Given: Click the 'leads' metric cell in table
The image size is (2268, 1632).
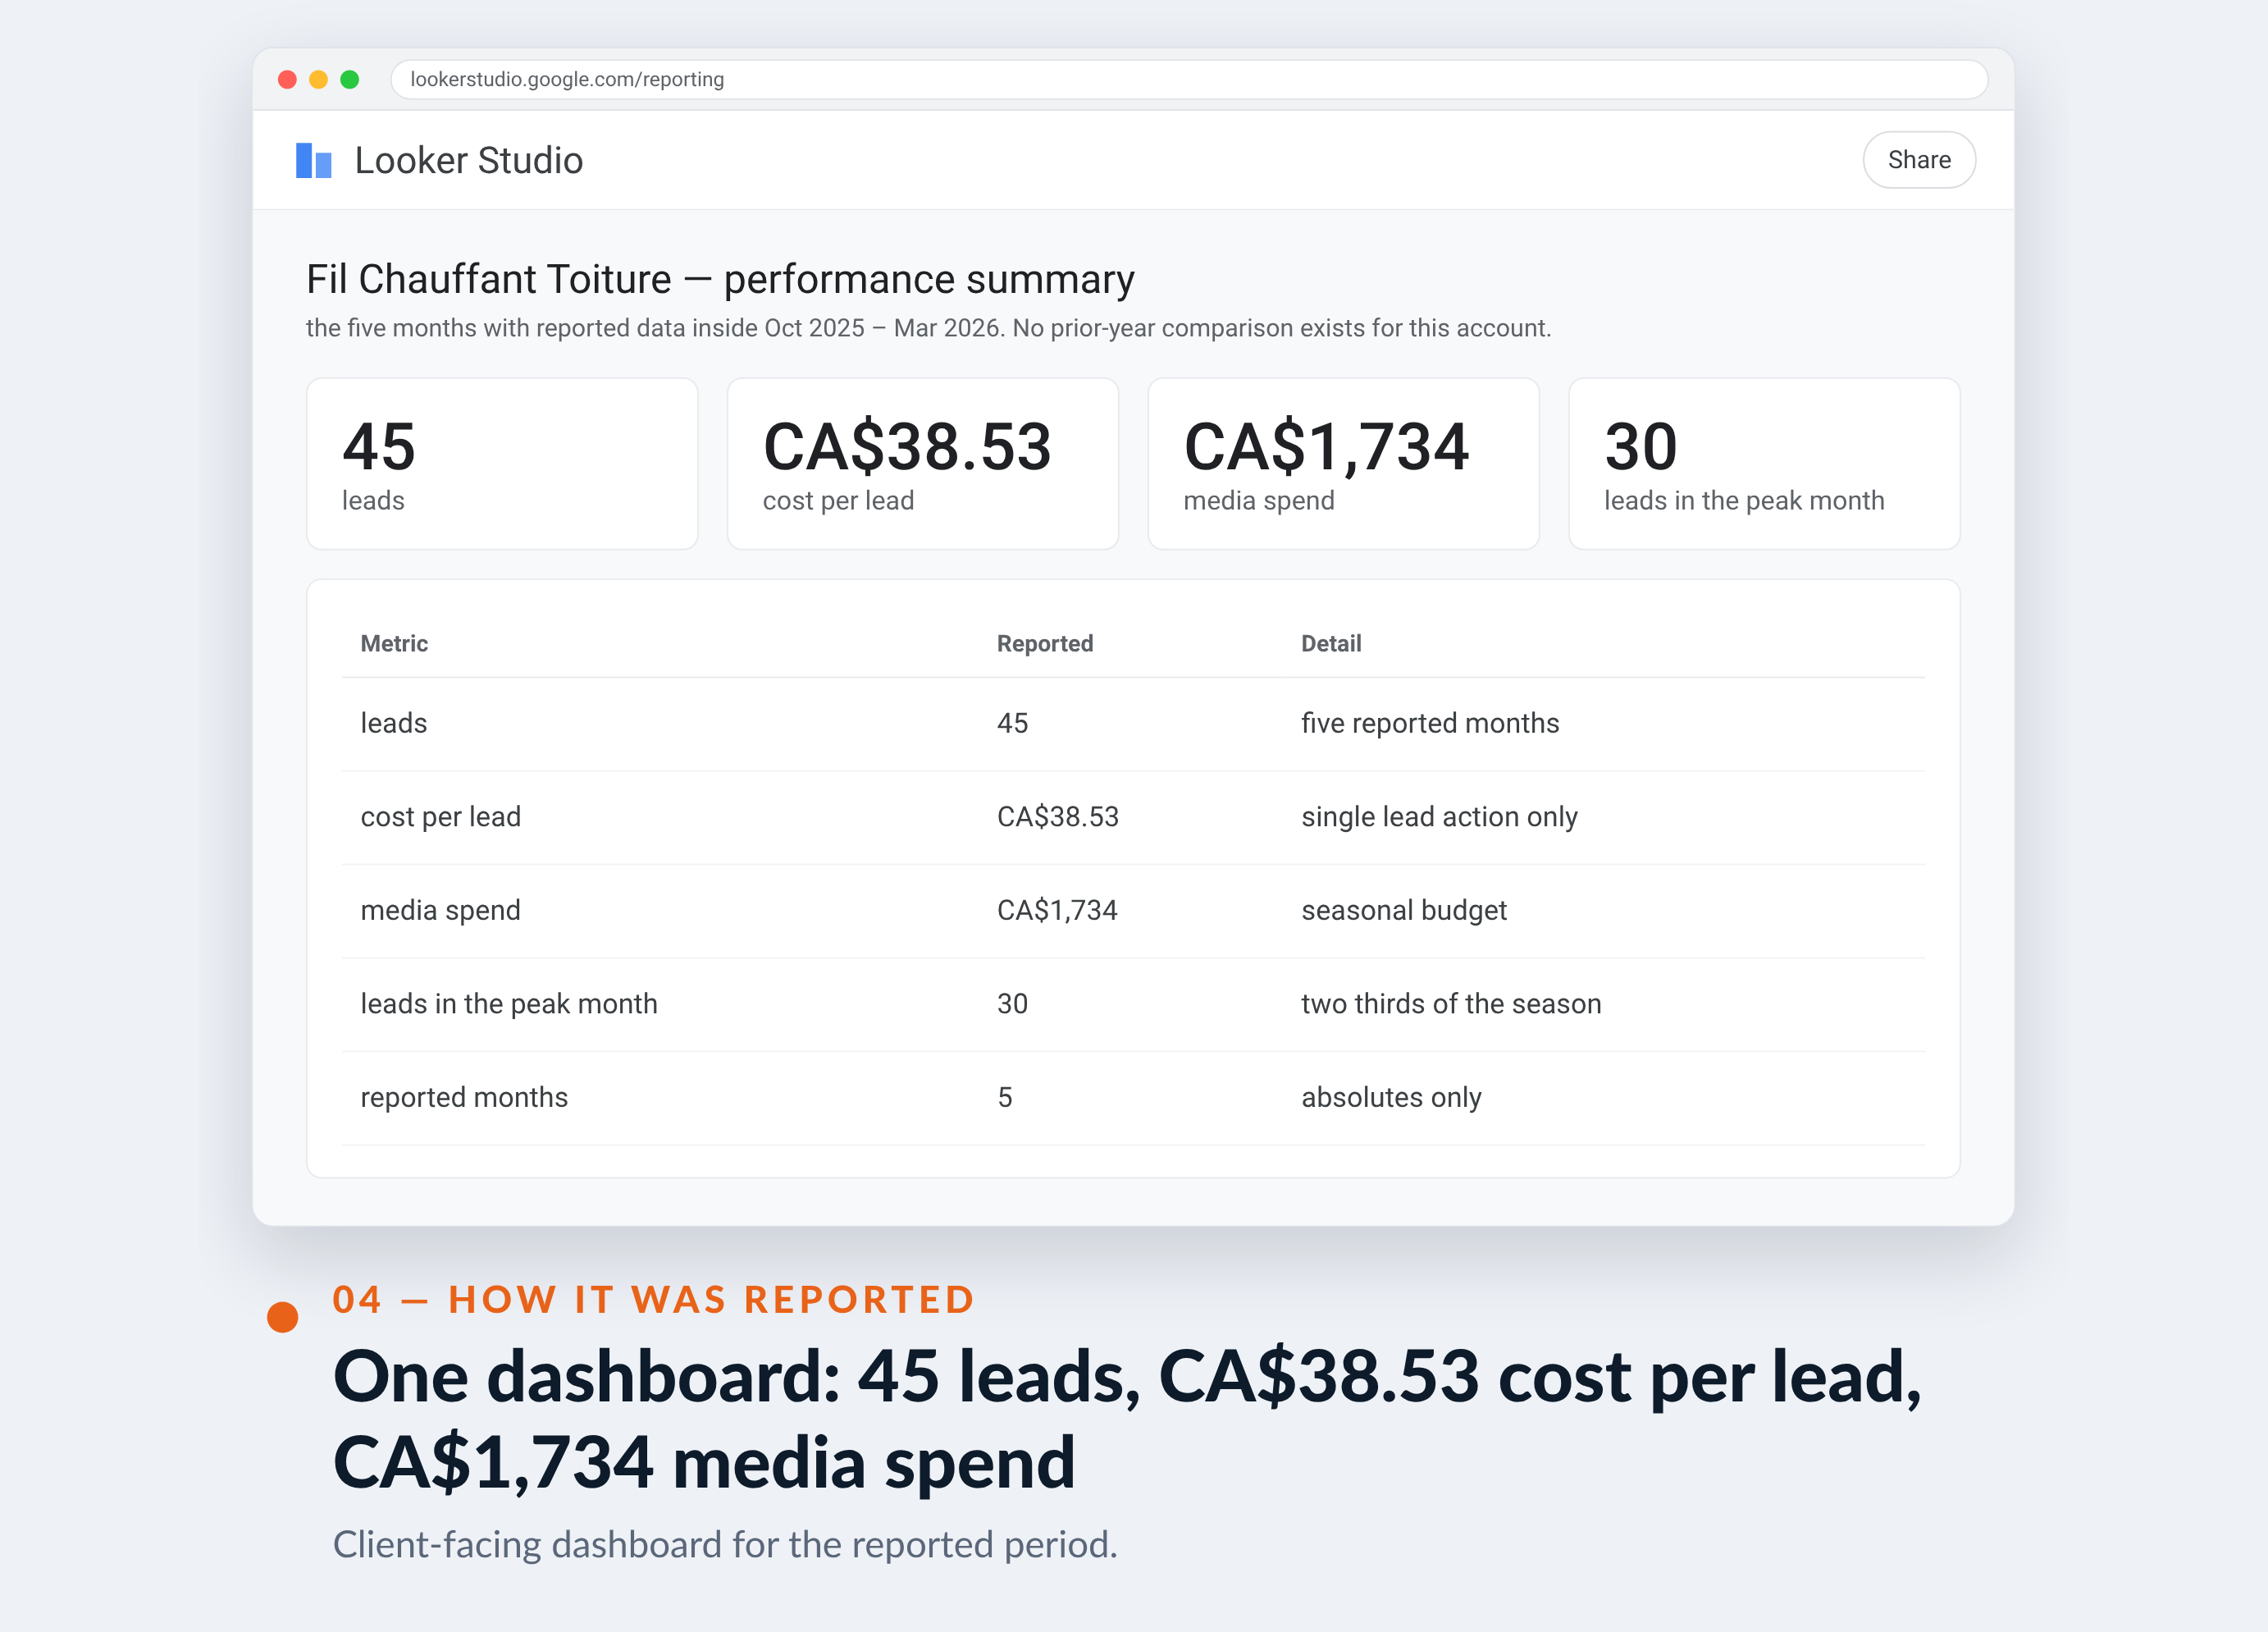Looking at the screenshot, I should pos(394,724).
